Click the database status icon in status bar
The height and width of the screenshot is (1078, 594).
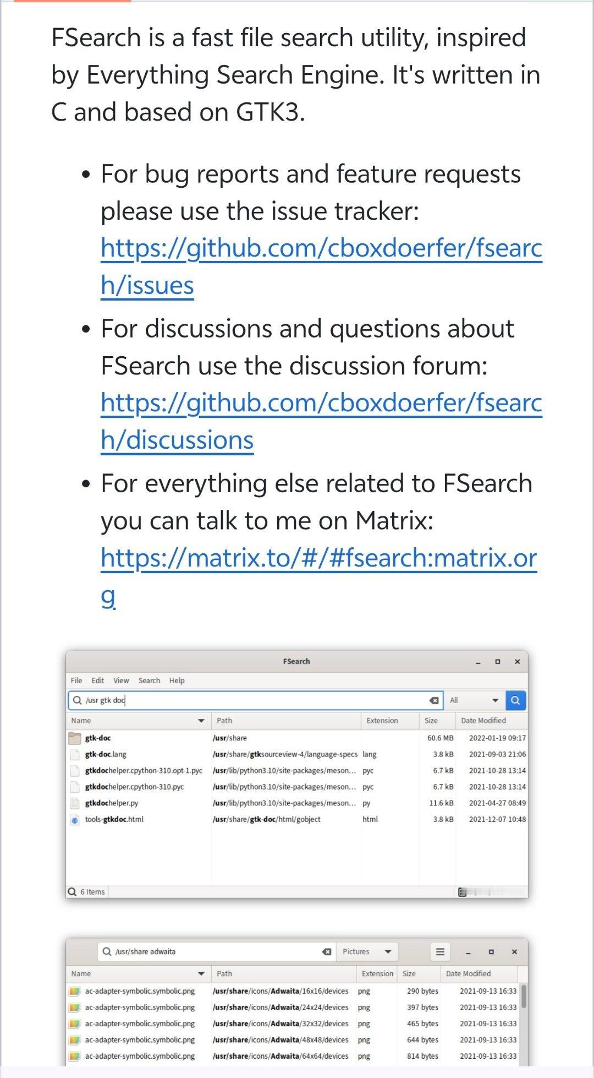coord(463,892)
